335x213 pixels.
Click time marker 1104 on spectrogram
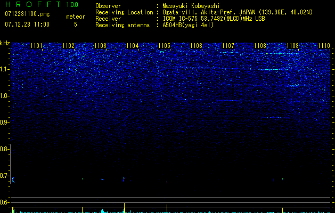click(133, 46)
